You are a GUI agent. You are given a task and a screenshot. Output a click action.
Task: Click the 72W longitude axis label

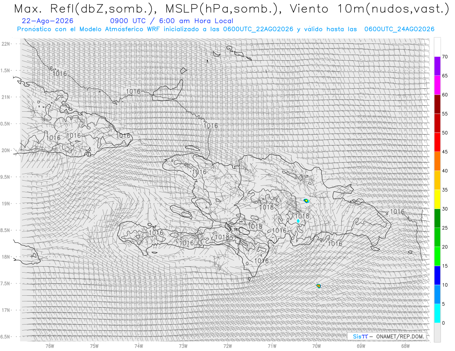(x=227, y=346)
